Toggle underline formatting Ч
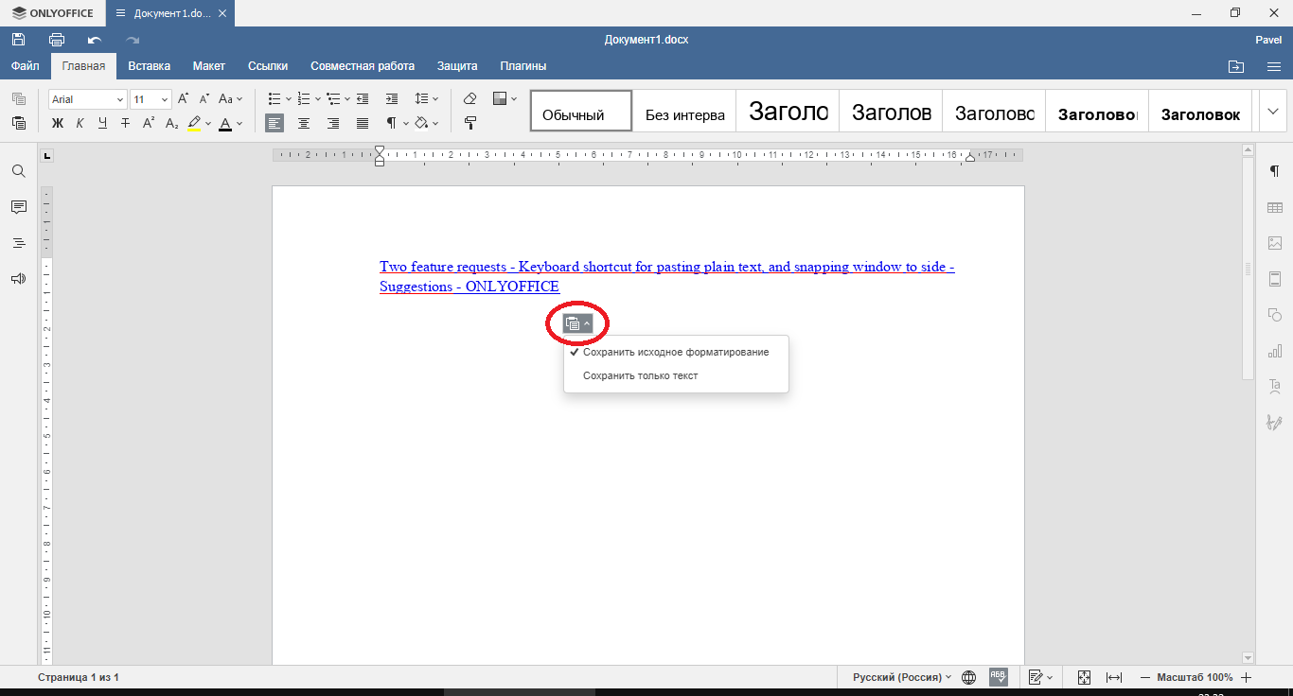The image size is (1293, 696). pyautogui.click(x=102, y=123)
